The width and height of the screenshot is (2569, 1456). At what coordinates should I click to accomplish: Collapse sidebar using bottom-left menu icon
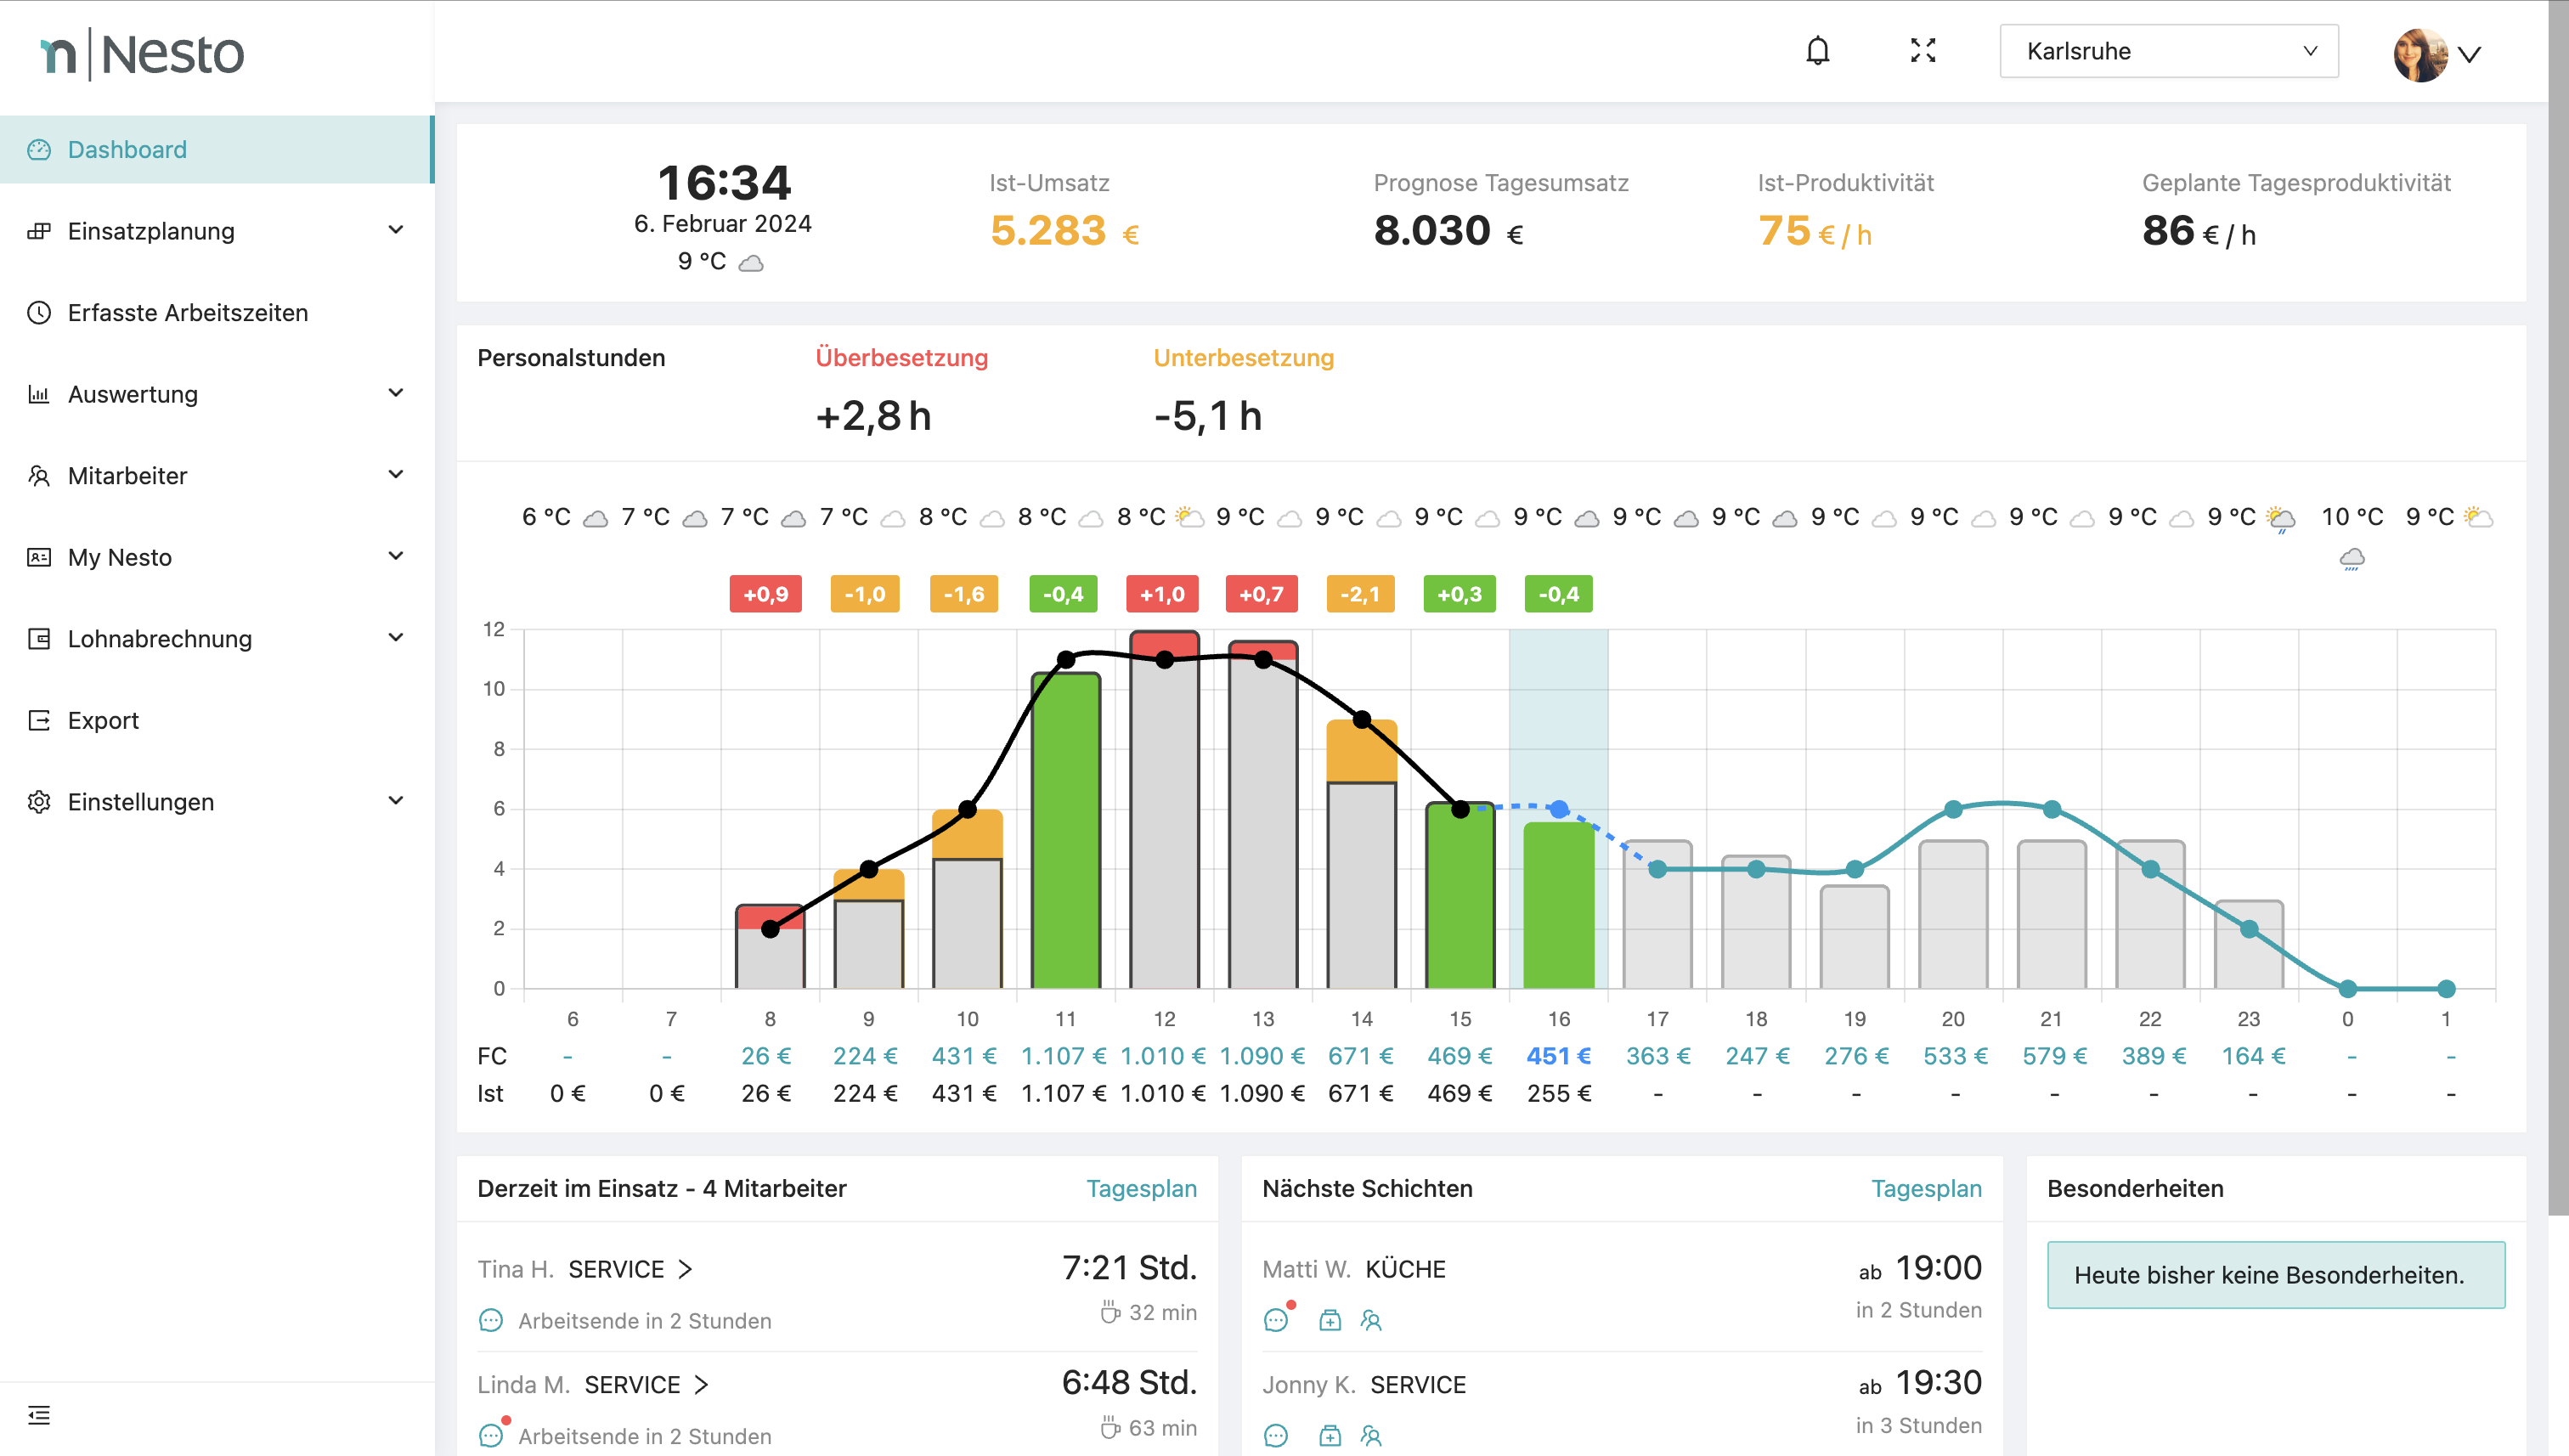(x=39, y=1414)
